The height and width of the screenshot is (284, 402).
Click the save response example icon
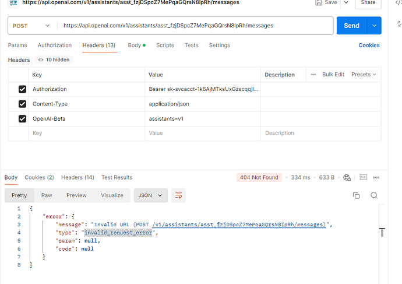[x=364, y=177]
